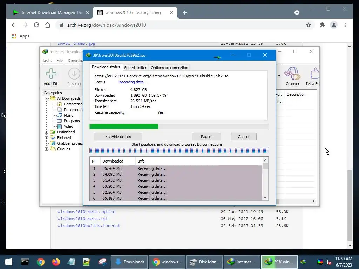Collapse the All Downloads tree node
Image resolution: width=359 pixels, height=269 pixels.
pyautogui.click(x=47, y=98)
